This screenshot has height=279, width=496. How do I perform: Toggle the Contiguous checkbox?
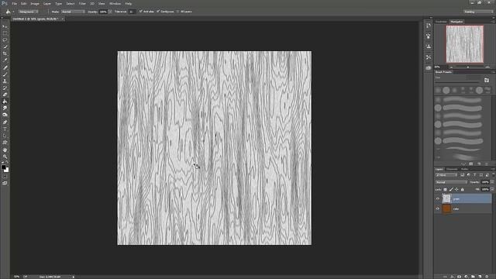point(158,12)
